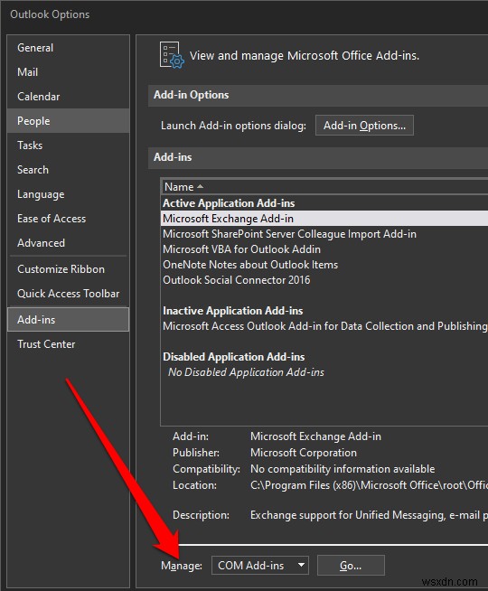This screenshot has width=488, height=591.
Task: Select Microsoft VBA for Outlook Addin entry
Action: (241, 249)
